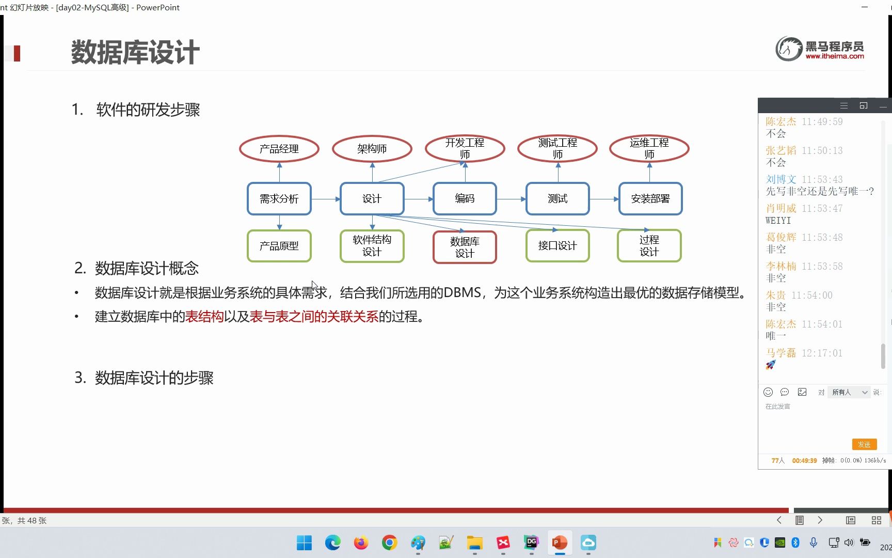Go to the previous slide arrow
Image resolution: width=892 pixels, height=558 pixels.
click(x=779, y=520)
